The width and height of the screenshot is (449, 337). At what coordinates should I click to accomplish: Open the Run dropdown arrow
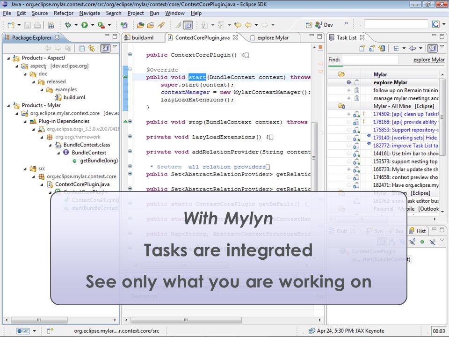pyautogui.click(x=93, y=25)
